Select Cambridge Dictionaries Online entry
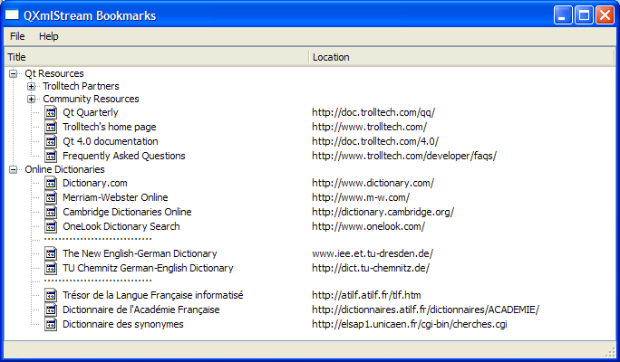The height and width of the screenshot is (362, 620). [x=127, y=212]
